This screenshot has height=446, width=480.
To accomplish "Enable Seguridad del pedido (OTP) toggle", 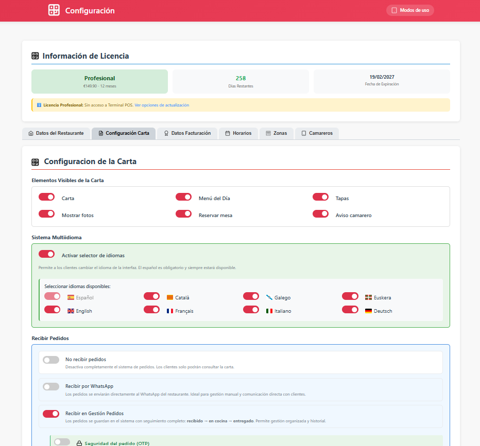I will tap(62, 442).
